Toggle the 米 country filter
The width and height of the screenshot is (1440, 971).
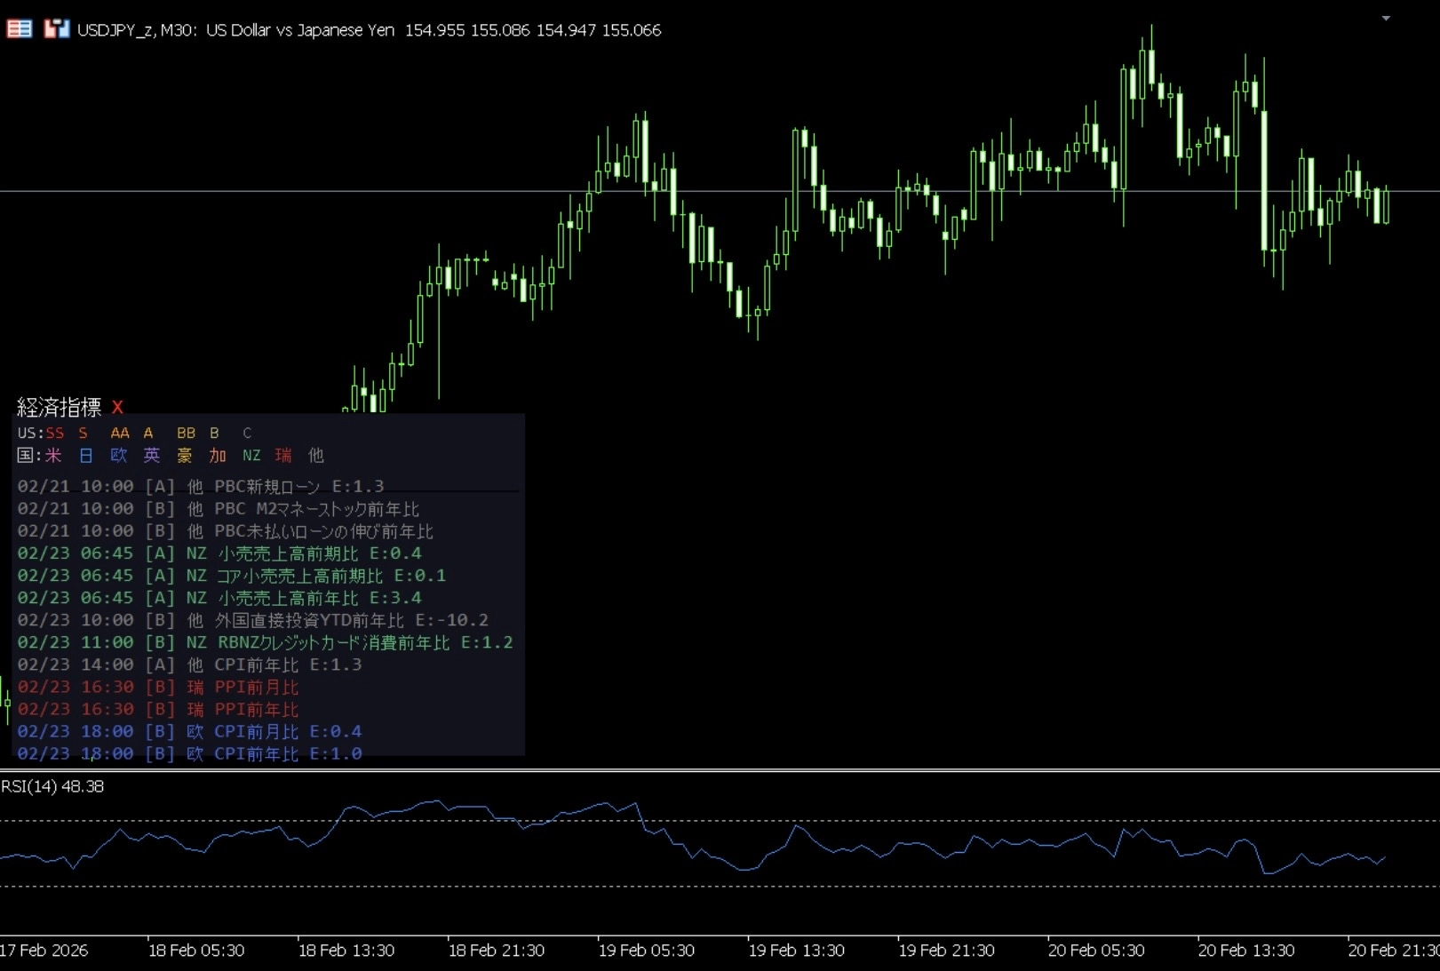53,456
